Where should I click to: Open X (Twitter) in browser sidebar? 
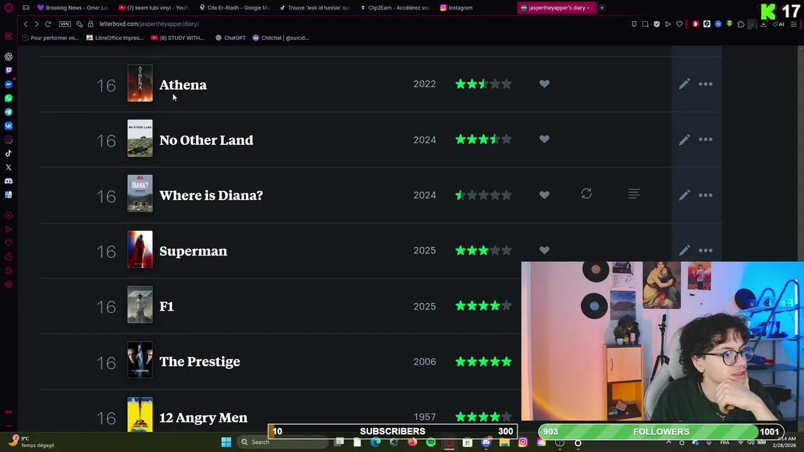(x=8, y=167)
